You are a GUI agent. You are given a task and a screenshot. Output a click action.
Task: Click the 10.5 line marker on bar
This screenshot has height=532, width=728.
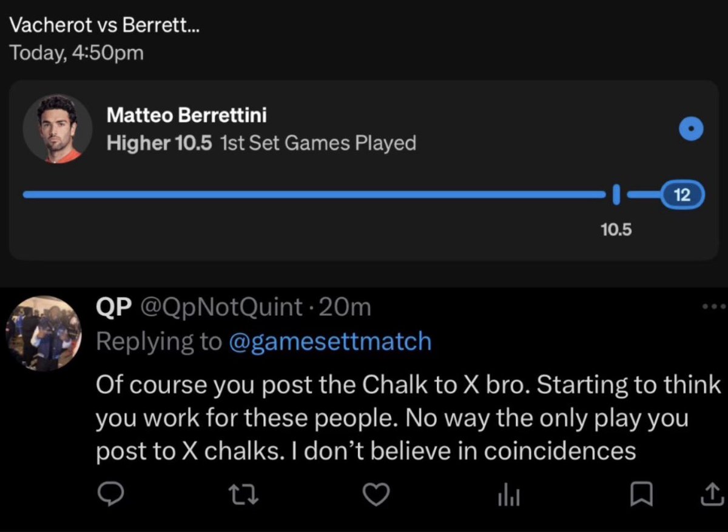pos(615,195)
